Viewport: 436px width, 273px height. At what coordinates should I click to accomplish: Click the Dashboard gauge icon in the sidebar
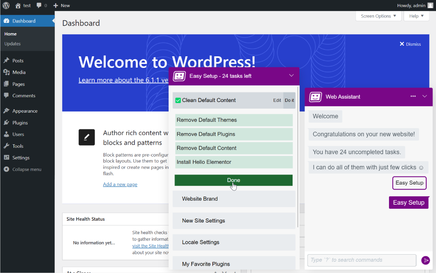pos(6,21)
